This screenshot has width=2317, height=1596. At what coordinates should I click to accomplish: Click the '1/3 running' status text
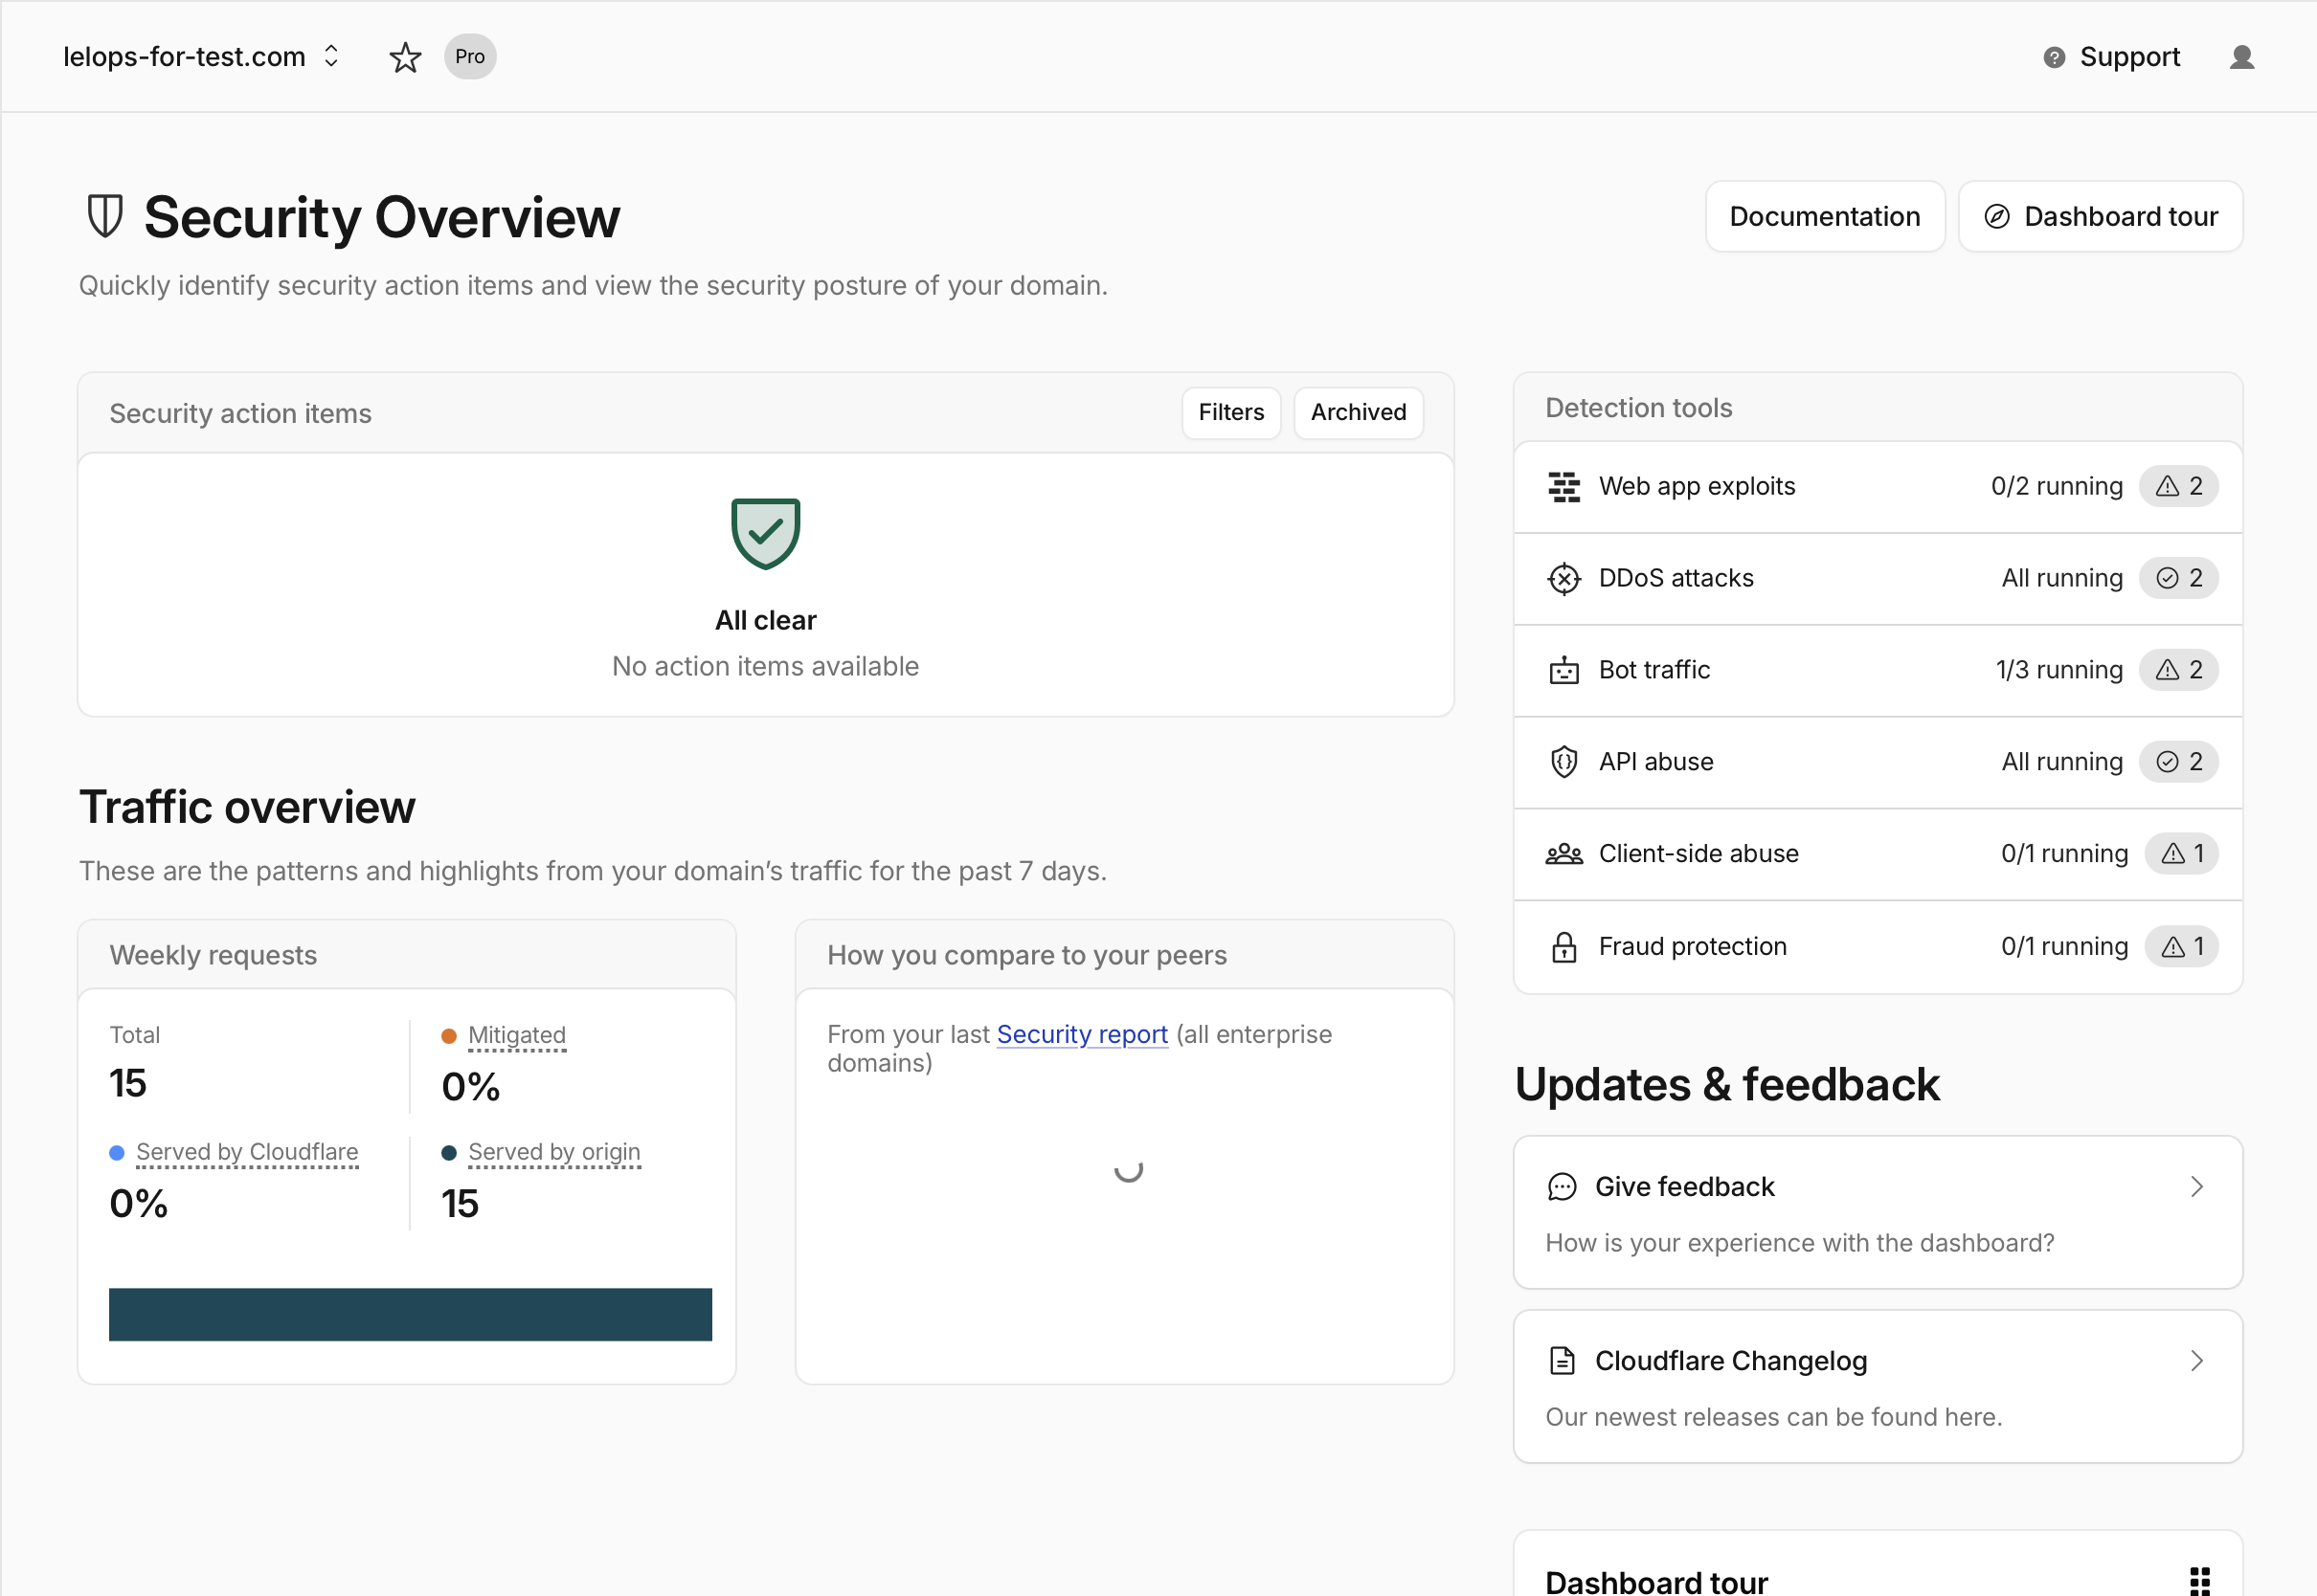coord(2058,670)
